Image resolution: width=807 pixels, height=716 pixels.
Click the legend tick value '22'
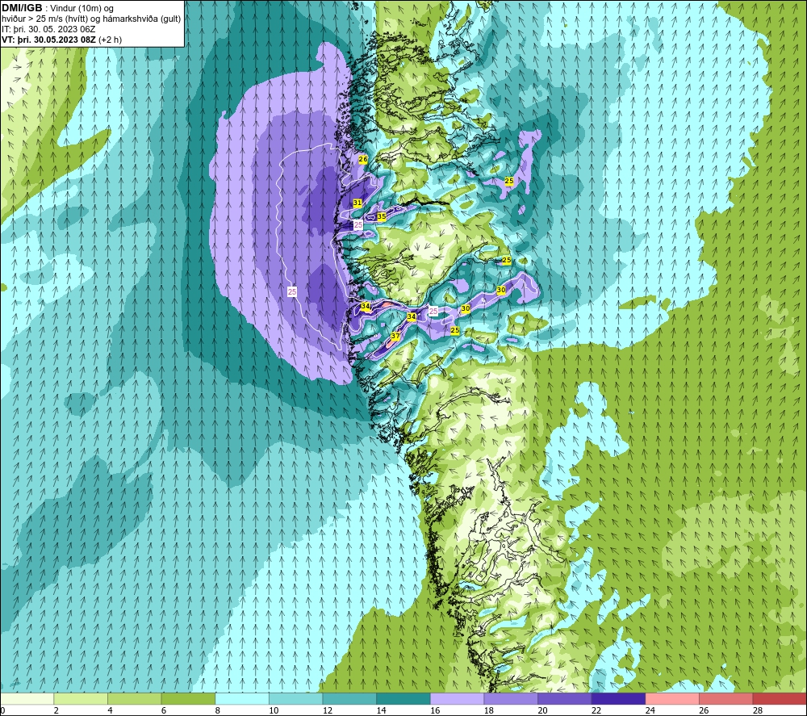coord(596,710)
